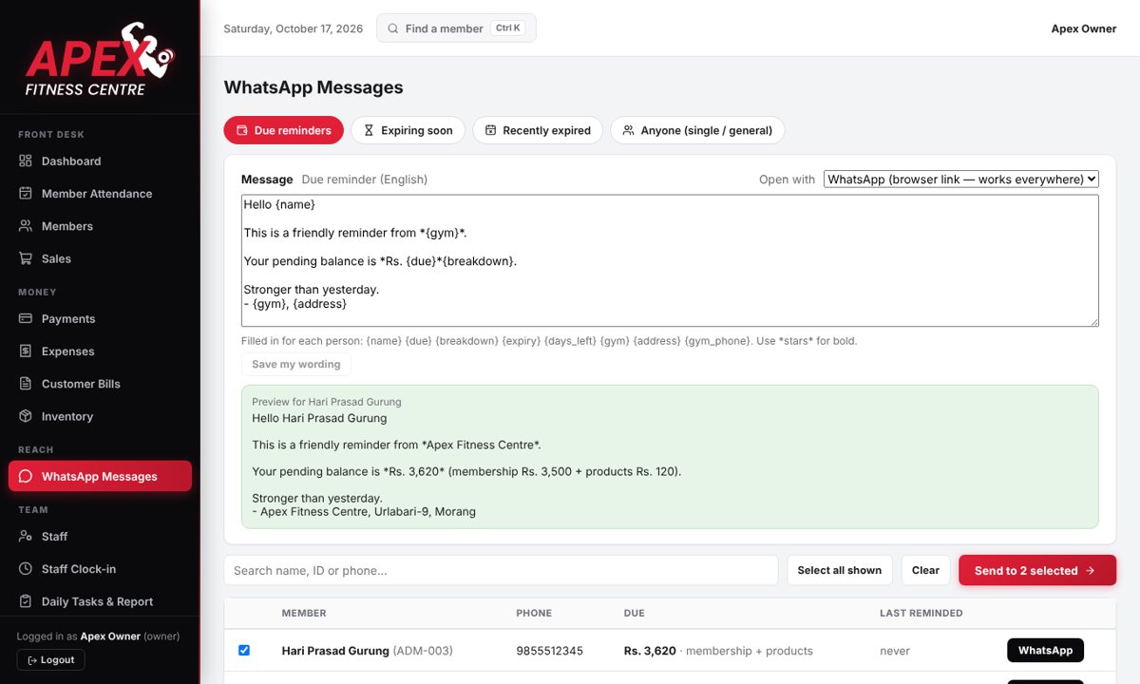
Task: Click the phone number 9855512345
Action: click(549, 651)
